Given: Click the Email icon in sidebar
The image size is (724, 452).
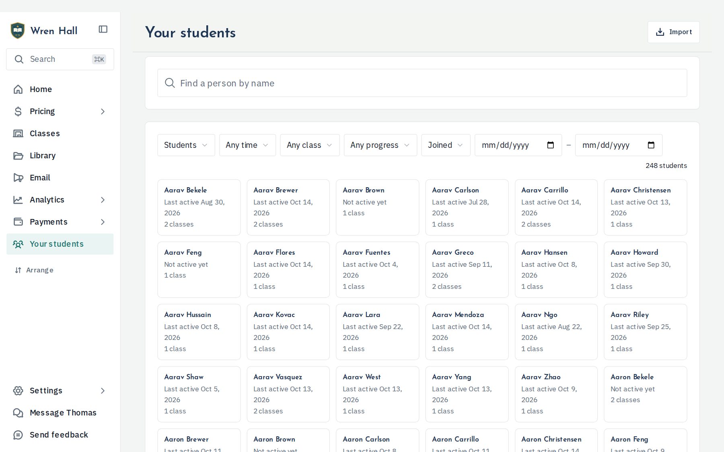Looking at the screenshot, I should tap(18, 178).
